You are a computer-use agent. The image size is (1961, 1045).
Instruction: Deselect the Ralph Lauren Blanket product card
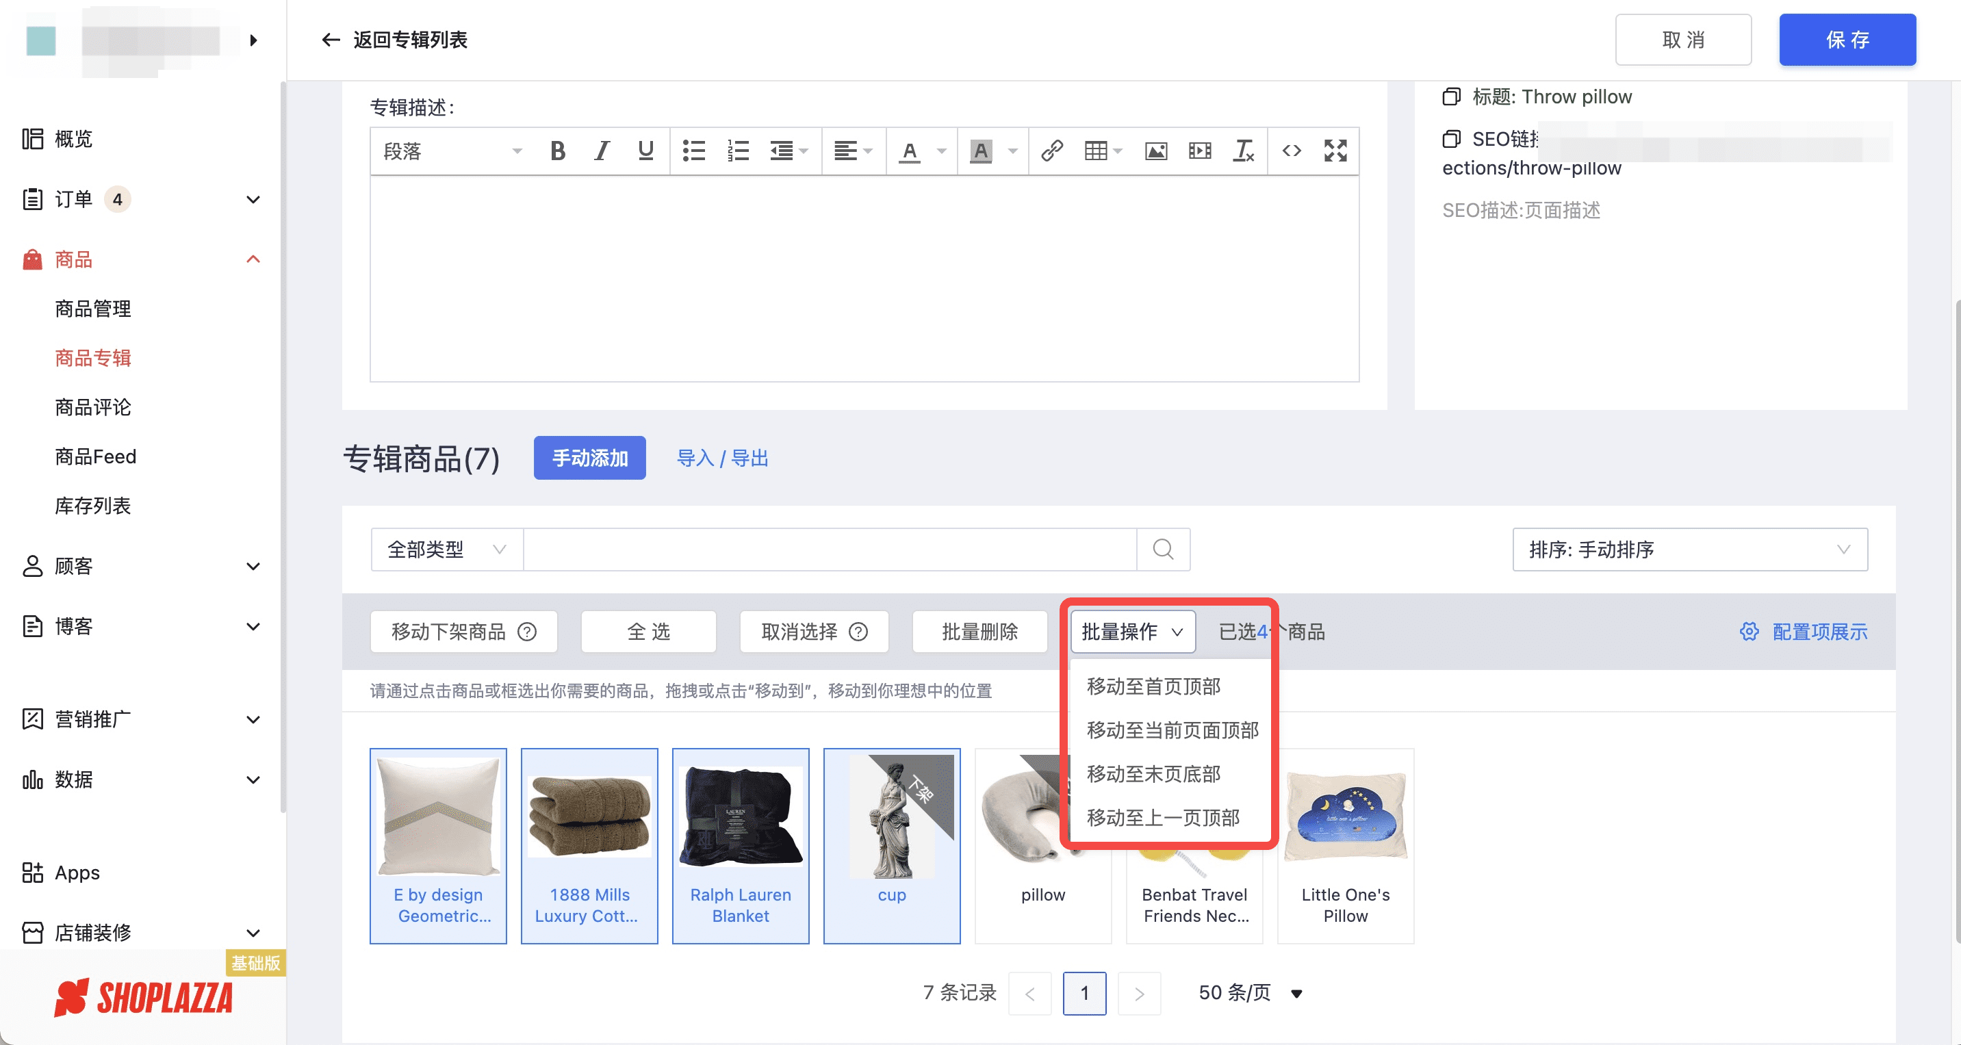pos(740,846)
